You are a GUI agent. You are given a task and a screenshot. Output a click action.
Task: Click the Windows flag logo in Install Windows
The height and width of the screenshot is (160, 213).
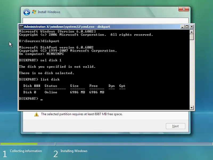click(x=34, y=12)
